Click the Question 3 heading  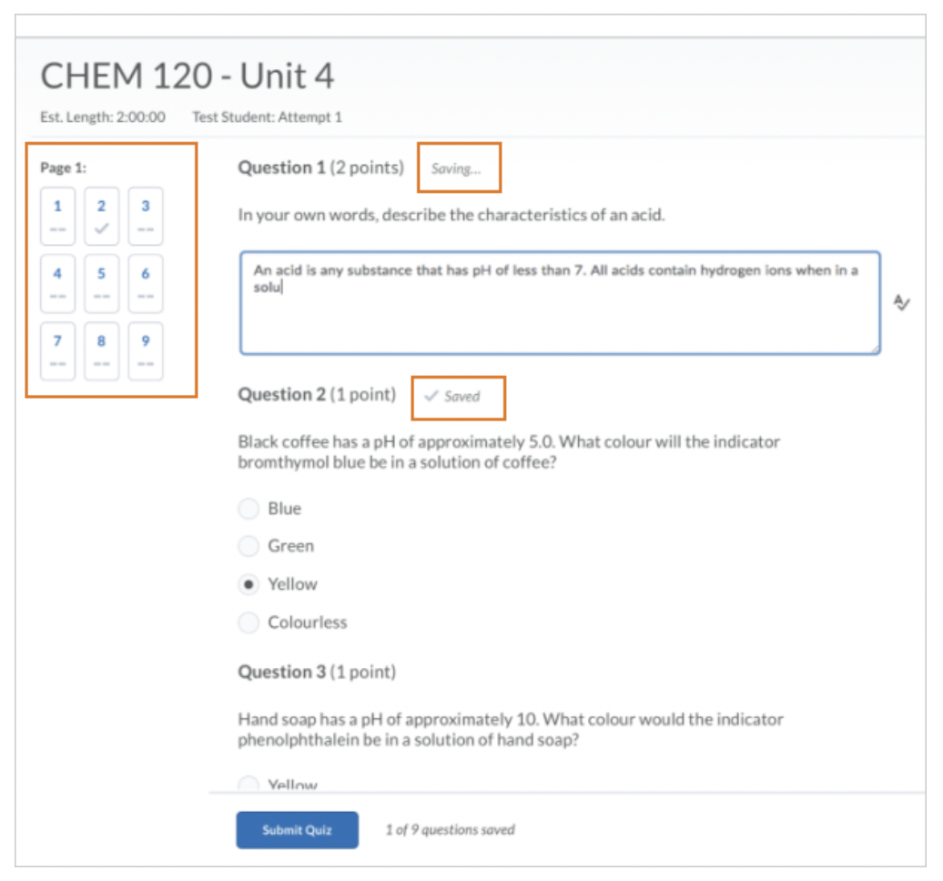click(x=317, y=673)
